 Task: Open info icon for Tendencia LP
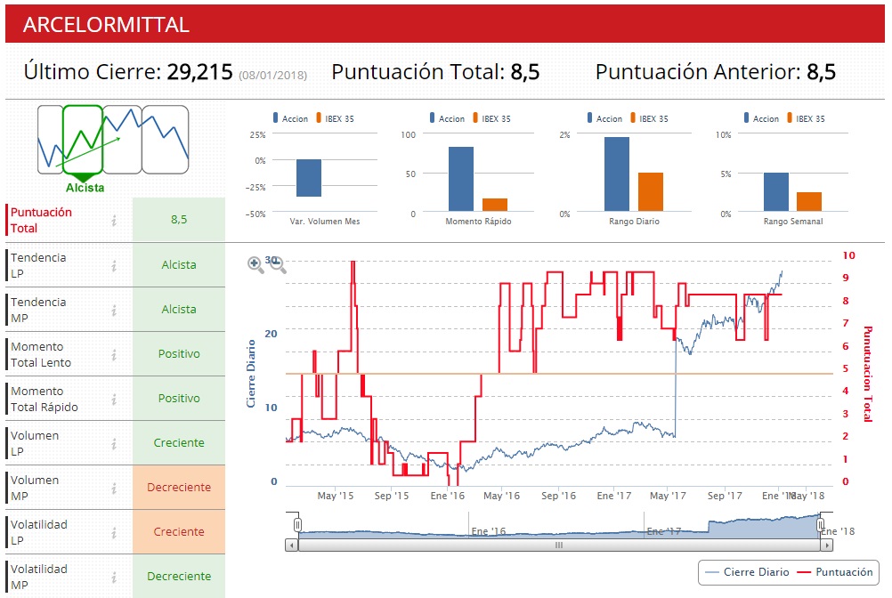click(114, 265)
